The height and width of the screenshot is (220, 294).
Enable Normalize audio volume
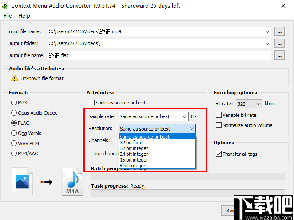219,125
